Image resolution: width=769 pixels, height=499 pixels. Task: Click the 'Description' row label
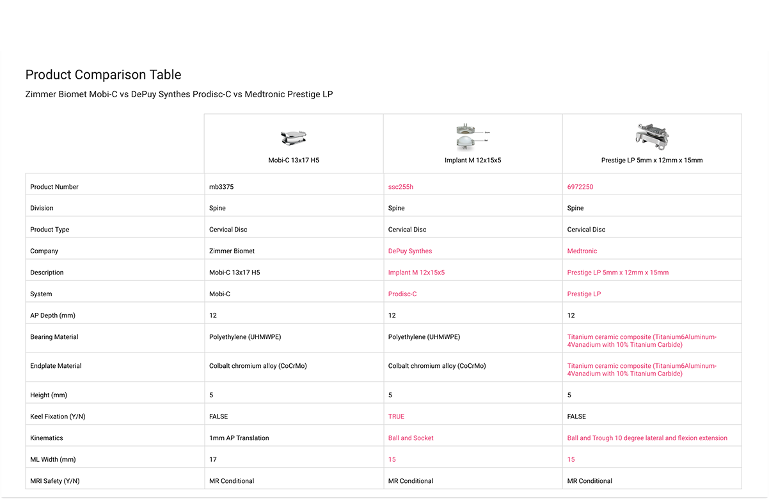[x=47, y=273]
